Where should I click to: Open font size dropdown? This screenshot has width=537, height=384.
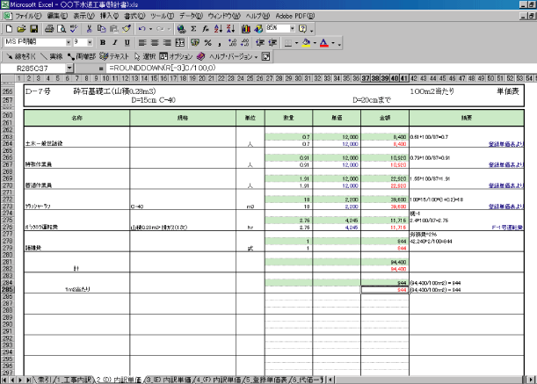[90, 42]
